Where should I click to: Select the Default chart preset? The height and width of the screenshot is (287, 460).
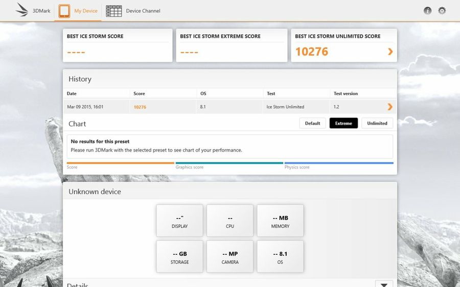pyautogui.click(x=312, y=123)
